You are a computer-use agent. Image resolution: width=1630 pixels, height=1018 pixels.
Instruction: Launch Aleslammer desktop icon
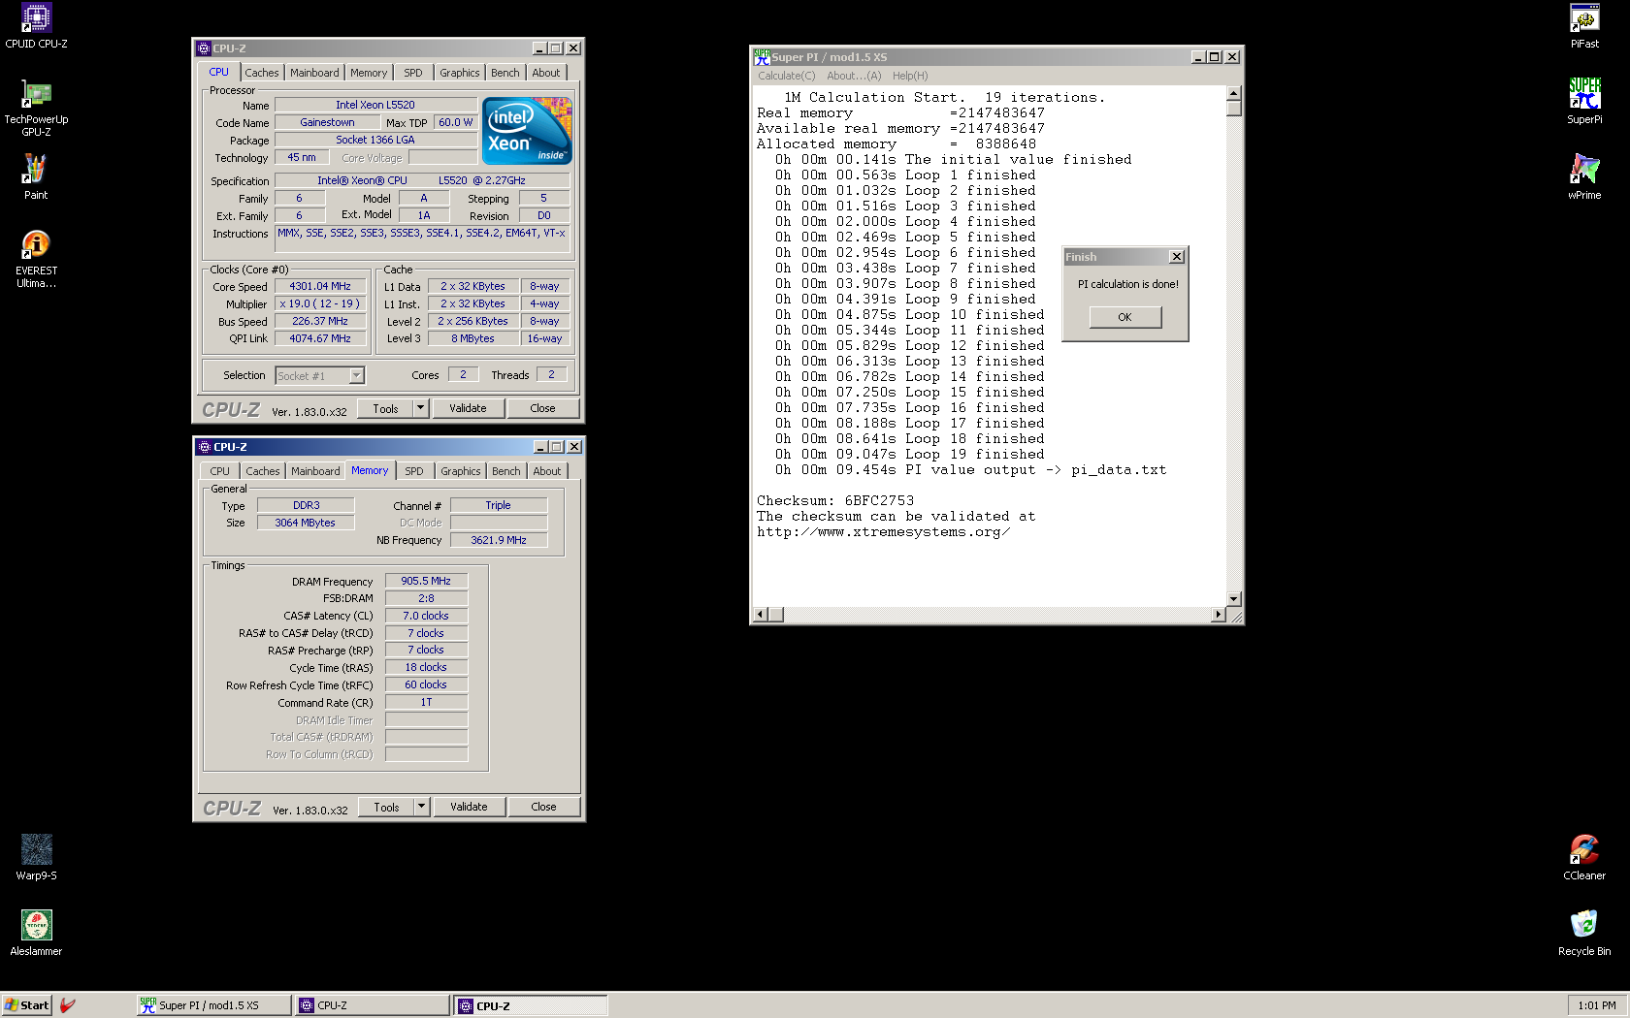(36, 933)
